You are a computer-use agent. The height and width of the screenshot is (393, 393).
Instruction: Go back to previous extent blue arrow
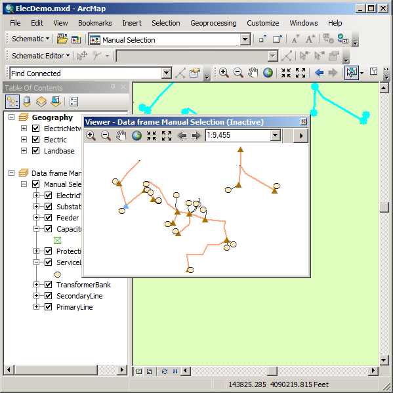(319, 73)
